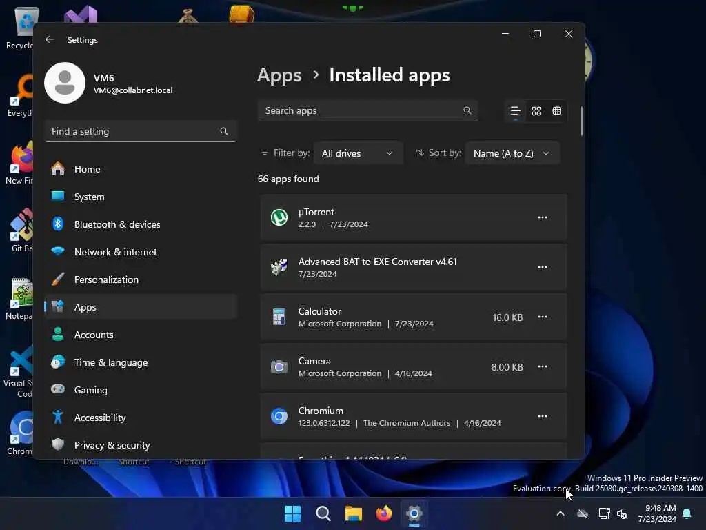706x530 pixels.
Task: Click Chromium version '123.0.6312.122'
Action: pos(324,423)
